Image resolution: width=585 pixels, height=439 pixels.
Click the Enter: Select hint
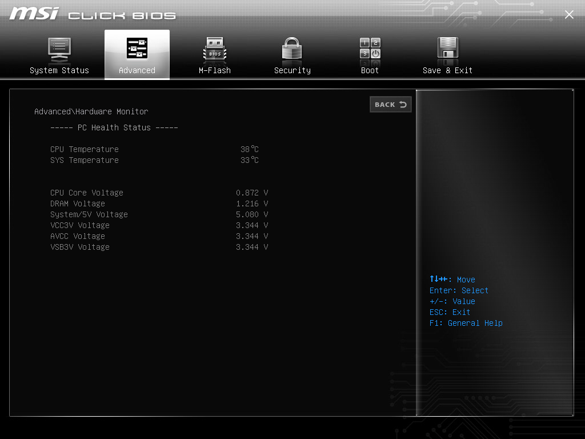[459, 290]
